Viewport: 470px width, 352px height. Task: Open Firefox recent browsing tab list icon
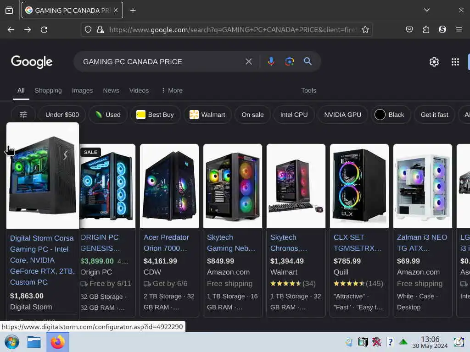[x=9, y=10]
